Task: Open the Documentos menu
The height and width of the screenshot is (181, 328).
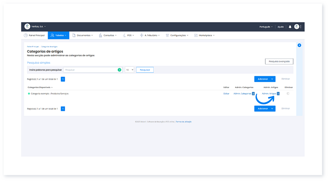Action: point(82,35)
